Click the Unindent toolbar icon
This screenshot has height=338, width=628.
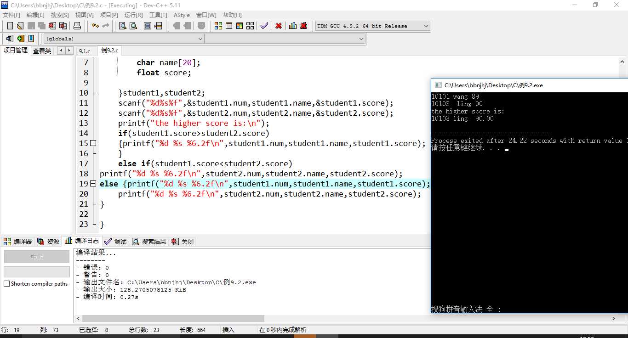tap(187, 26)
